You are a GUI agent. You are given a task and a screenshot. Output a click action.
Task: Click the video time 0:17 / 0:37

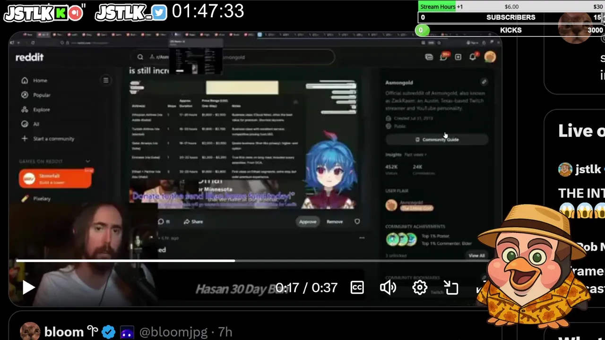point(306,288)
